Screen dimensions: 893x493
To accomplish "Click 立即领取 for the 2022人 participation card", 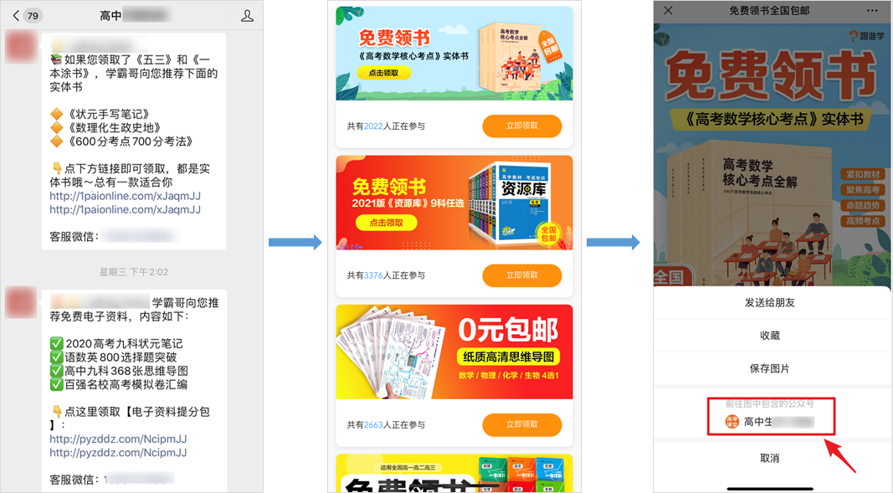I will click(521, 126).
